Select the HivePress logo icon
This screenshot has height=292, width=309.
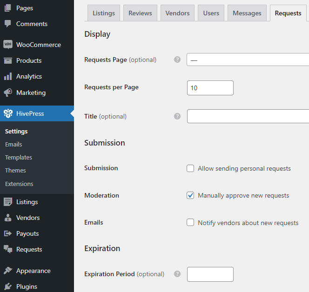tap(8, 113)
